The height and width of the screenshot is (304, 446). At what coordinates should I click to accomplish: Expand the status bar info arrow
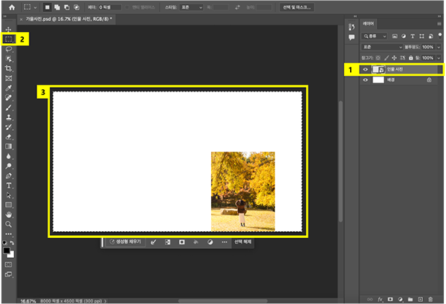tap(106, 300)
